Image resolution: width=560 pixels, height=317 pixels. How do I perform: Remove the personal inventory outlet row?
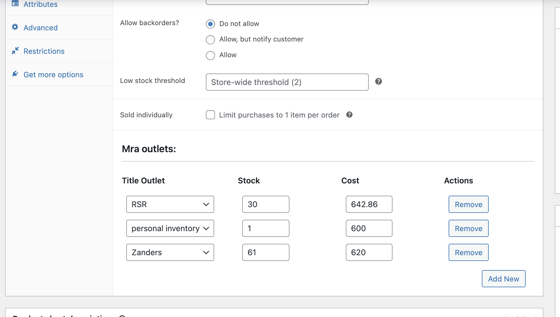click(x=468, y=228)
